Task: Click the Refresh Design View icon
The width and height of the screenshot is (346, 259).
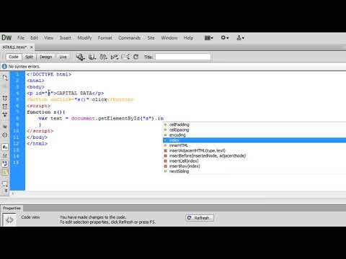Action: (136, 57)
